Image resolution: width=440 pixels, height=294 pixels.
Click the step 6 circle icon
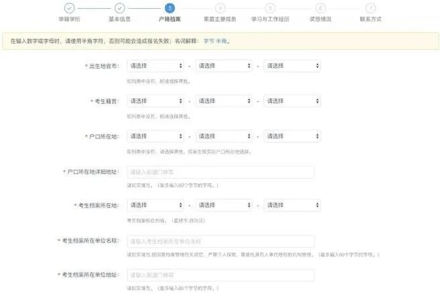[x=321, y=8]
